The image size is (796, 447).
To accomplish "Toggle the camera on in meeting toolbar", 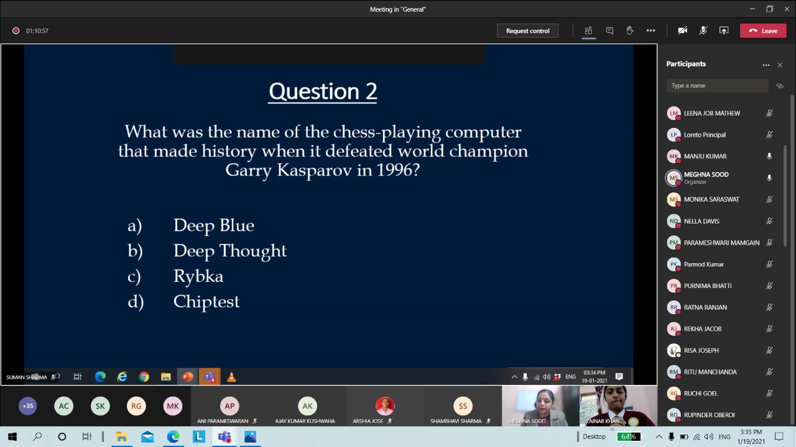I will click(683, 30).
